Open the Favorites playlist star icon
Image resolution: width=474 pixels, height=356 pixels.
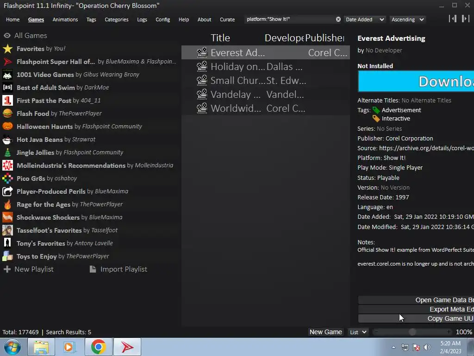(x=7, y=49)
